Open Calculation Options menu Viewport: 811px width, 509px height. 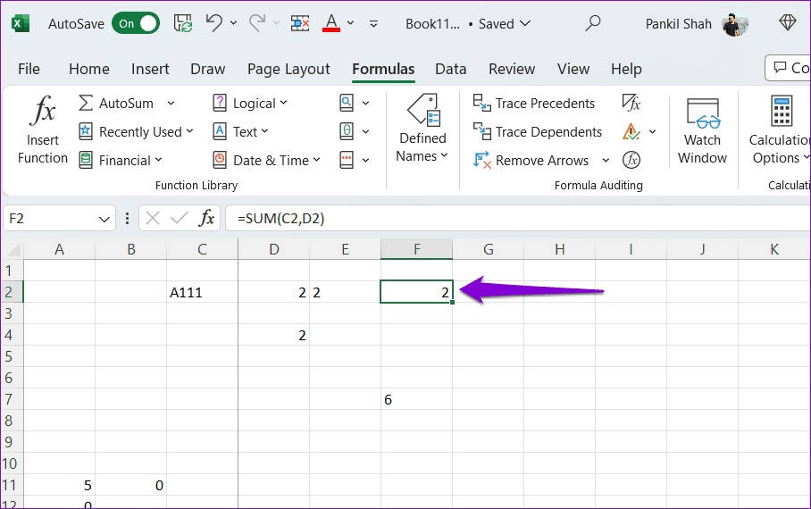[780, 129]
